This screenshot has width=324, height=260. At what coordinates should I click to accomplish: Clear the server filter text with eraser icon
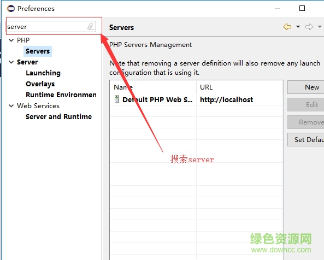coord(91,26)
